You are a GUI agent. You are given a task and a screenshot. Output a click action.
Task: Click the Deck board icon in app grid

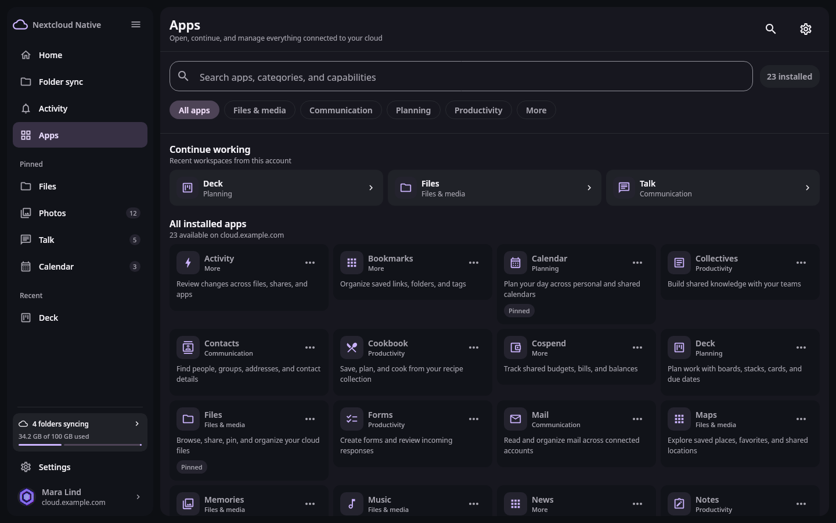pos(679,348)
